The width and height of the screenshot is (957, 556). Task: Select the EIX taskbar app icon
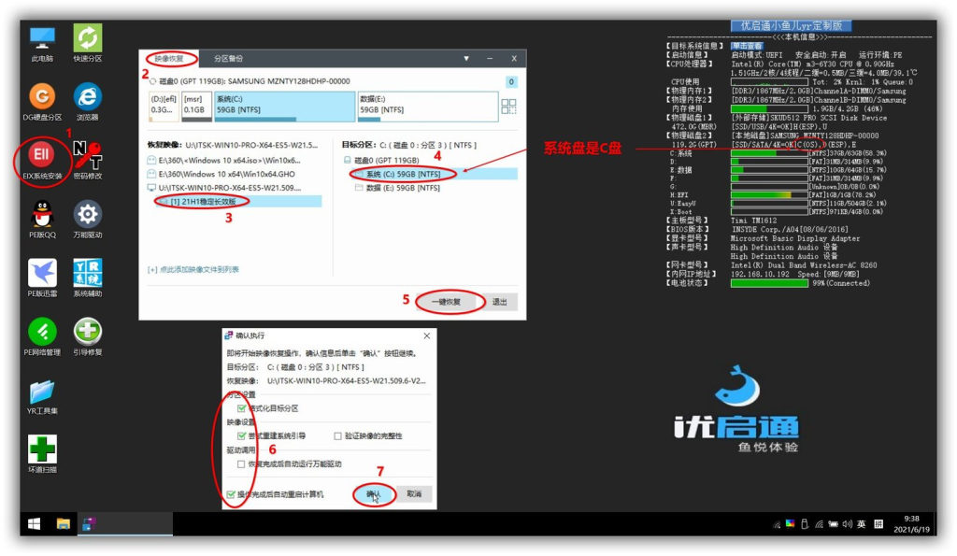(x=89, y=523)
